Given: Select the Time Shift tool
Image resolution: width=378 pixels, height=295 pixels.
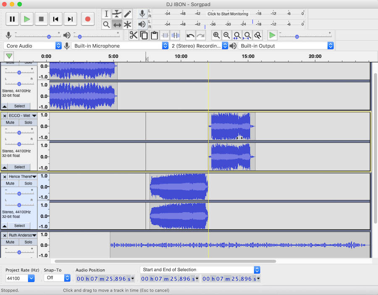Looking at the screenshot, I should [117, 25].
